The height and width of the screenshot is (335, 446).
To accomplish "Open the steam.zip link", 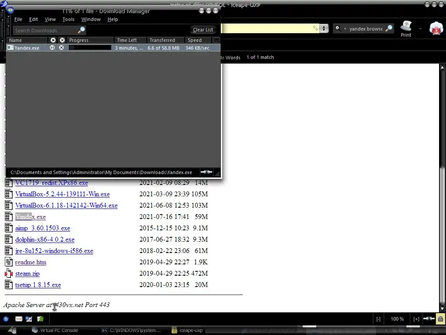I will 27,273.
